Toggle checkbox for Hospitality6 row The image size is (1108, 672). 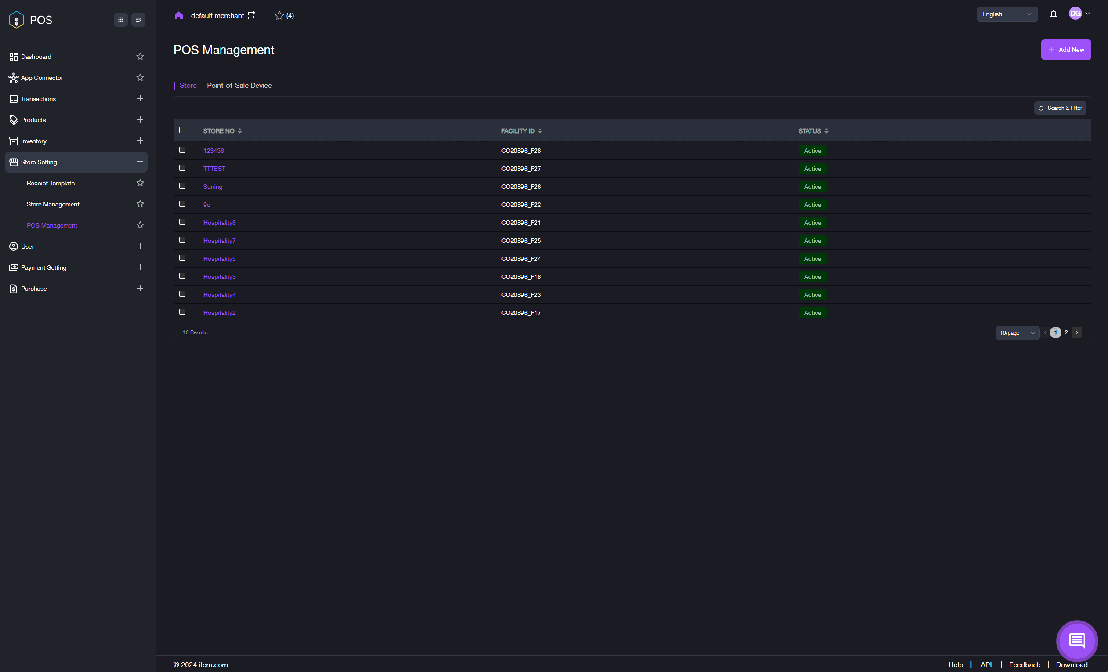pyautogui.click(x=182, y=222)
